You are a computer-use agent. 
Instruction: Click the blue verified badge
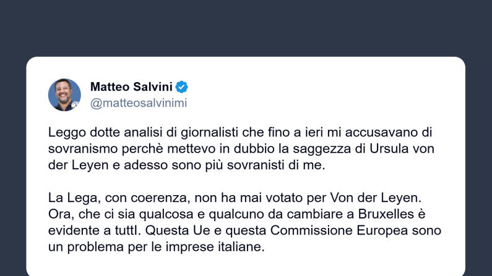click(x=182, y=87)
